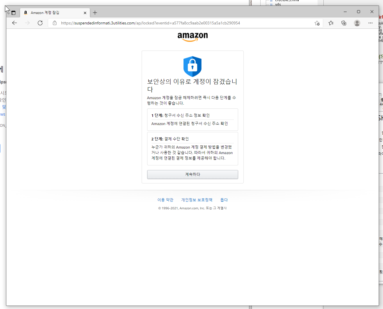This screenshot has width=383, height=309.
Task: Click the address bar URL
Action: tap(150, 23)
